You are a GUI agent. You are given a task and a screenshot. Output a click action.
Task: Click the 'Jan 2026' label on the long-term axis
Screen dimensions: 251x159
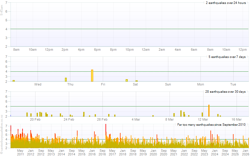click(x=246, y=152)
